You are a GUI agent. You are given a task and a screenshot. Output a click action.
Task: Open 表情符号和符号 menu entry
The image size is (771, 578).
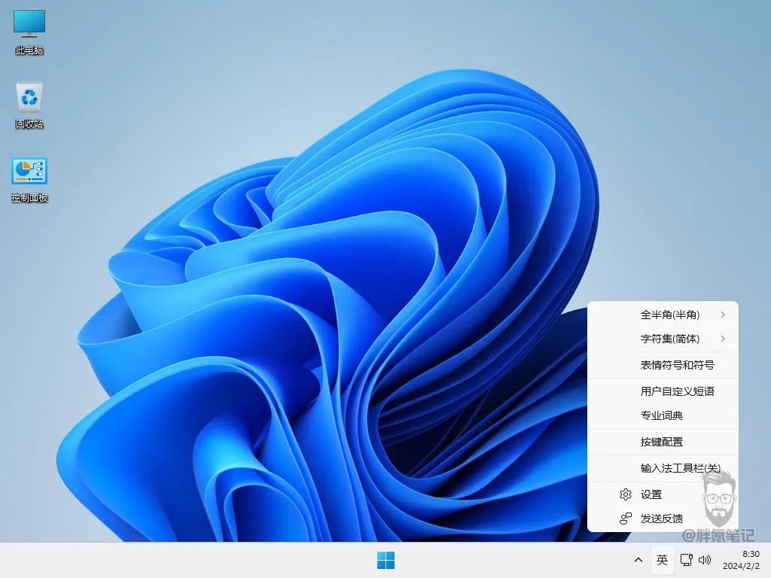pyautogui.click(x=663, y=365)
